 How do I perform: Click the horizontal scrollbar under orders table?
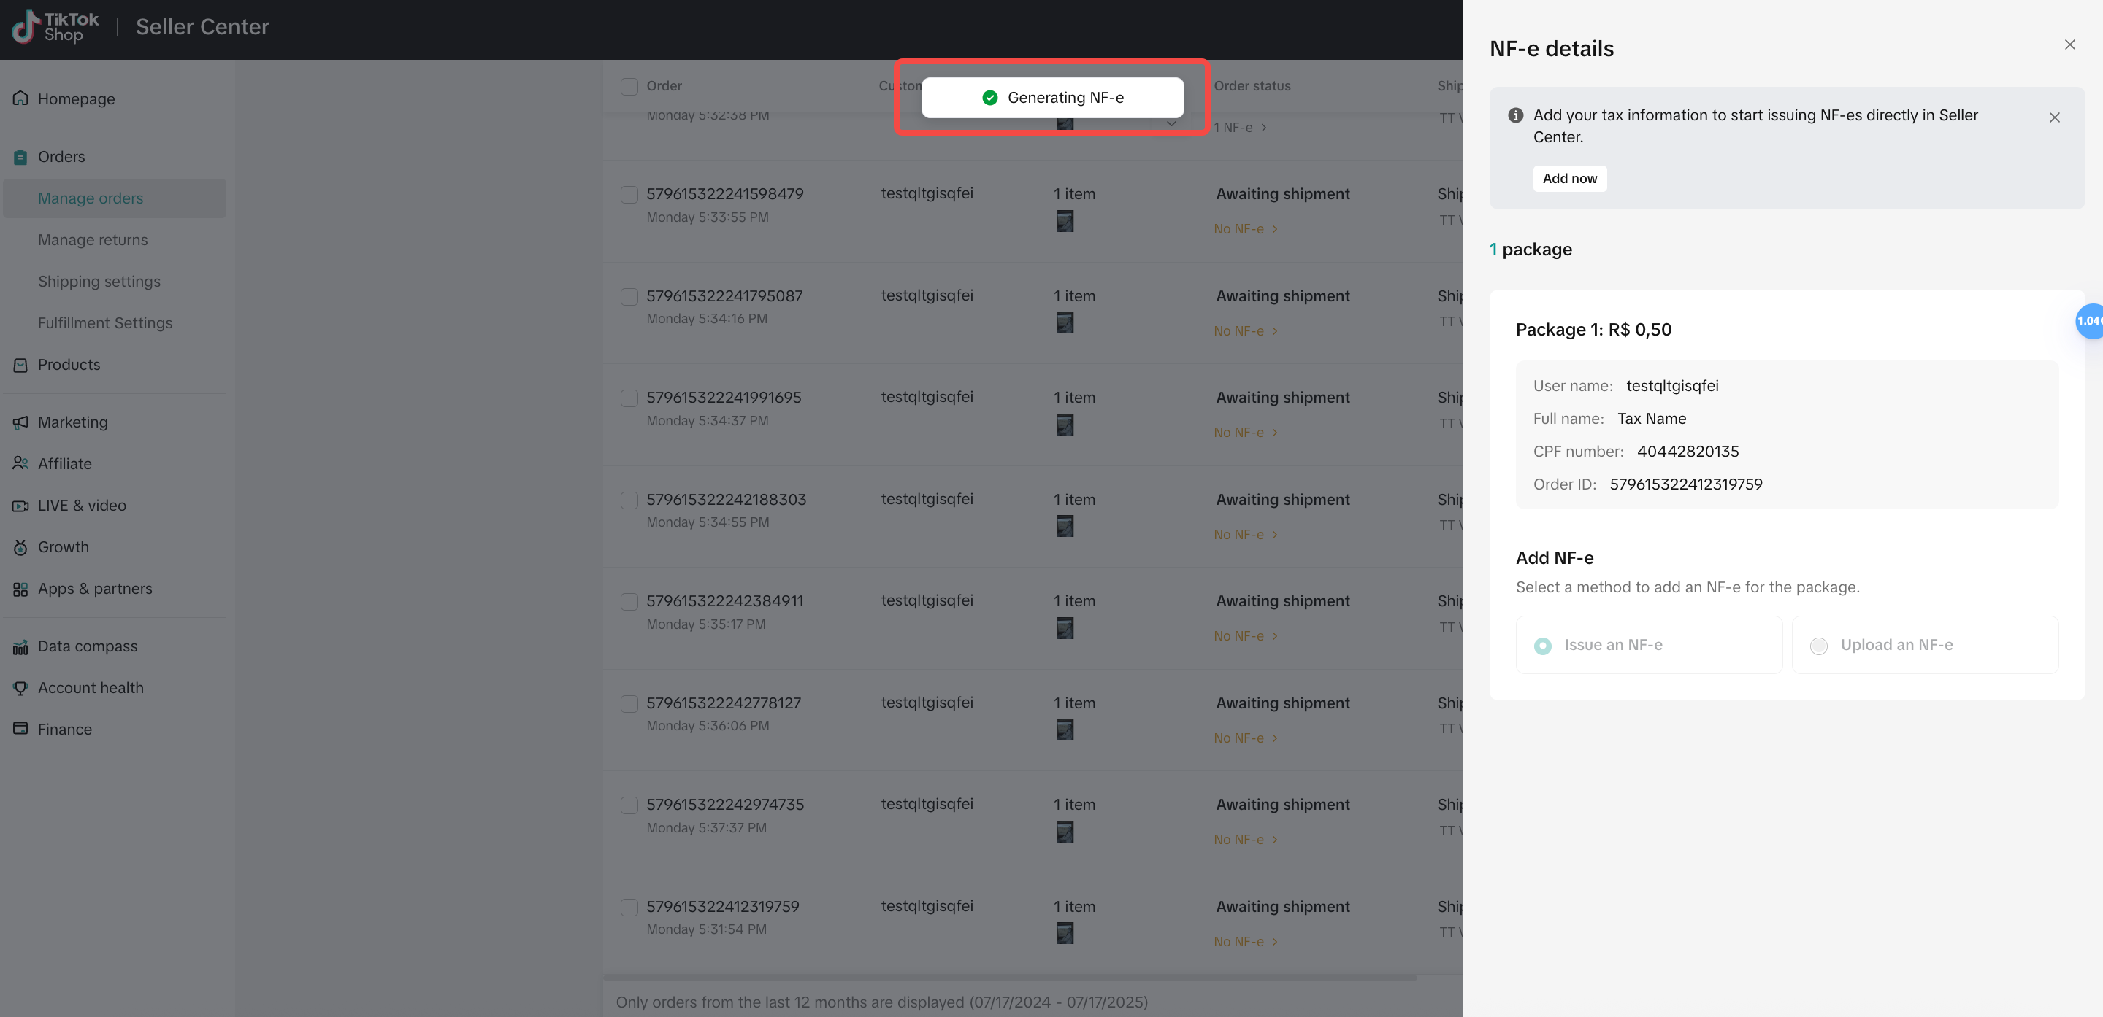click(1010, 977)
